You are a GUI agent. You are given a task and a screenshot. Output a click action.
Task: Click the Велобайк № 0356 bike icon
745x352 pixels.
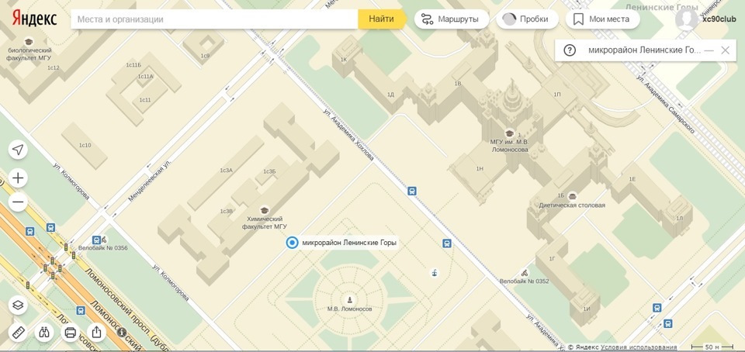(103, 240)
